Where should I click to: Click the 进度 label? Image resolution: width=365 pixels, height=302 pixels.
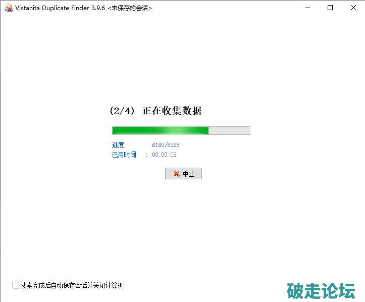pyautogui.click(x=118, y=145)
